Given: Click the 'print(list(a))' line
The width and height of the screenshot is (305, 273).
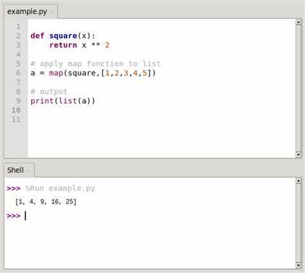Looking at the screenshot, I should pos(63,101).
